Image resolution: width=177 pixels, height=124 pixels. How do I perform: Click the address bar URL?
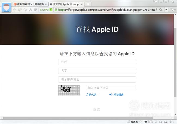pyautogui.click(x=106, y=10)
